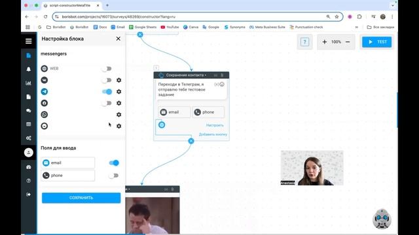Open Viber messenger settings gear
Viewport: 419px width, 235px height.
pyautogui.click(x=119, y=126)
